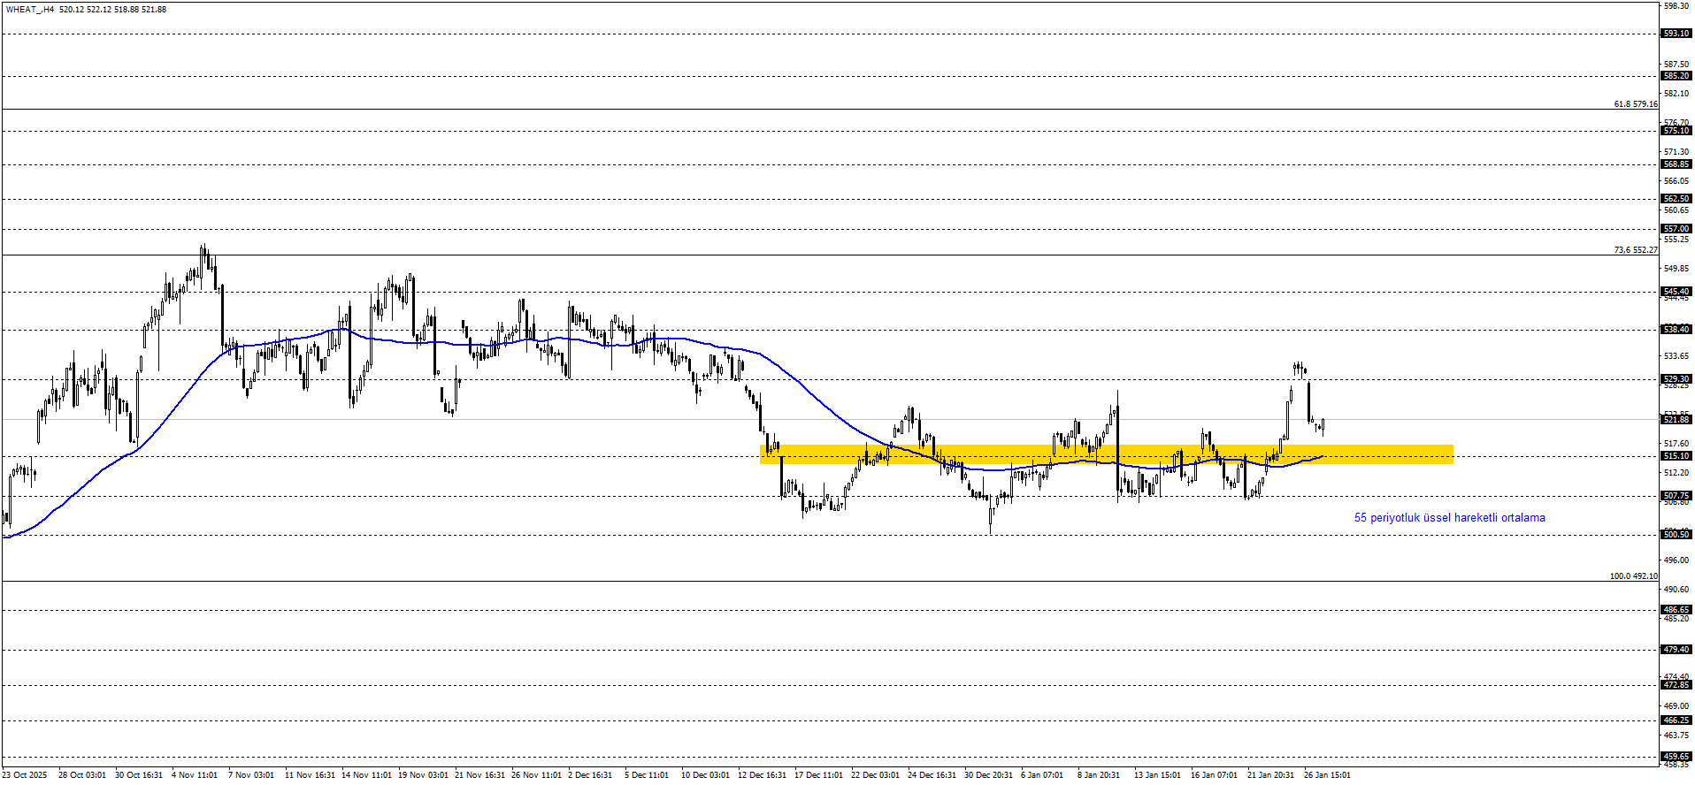This screenshot has width=1695, height=785.
Task: Click the 593.10 price level label
Action: coord(1676,34)
